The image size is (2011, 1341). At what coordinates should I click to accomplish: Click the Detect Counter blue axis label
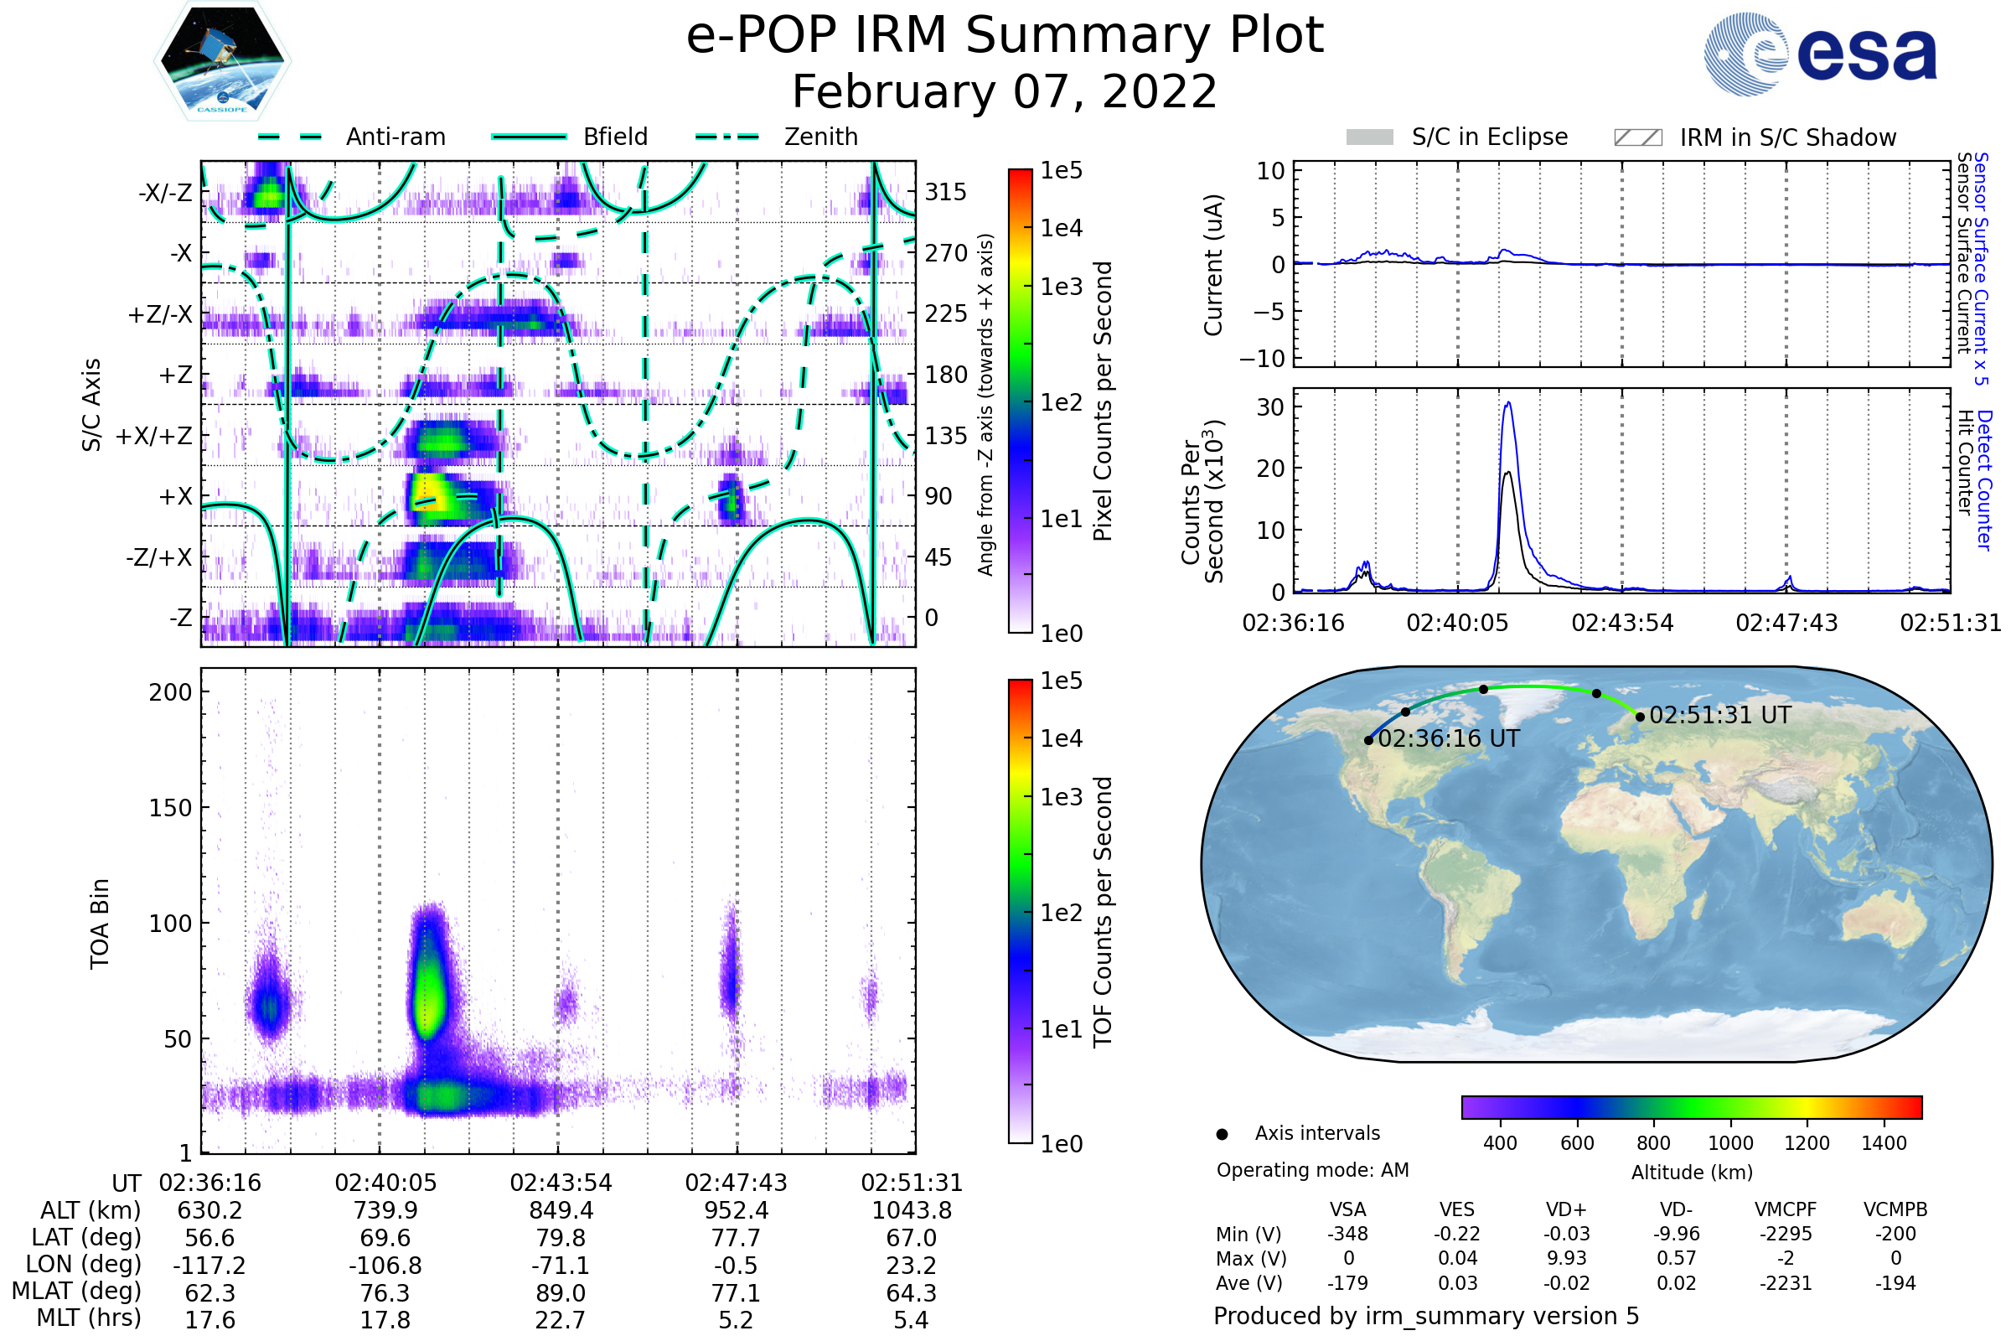pos(1984,479)
